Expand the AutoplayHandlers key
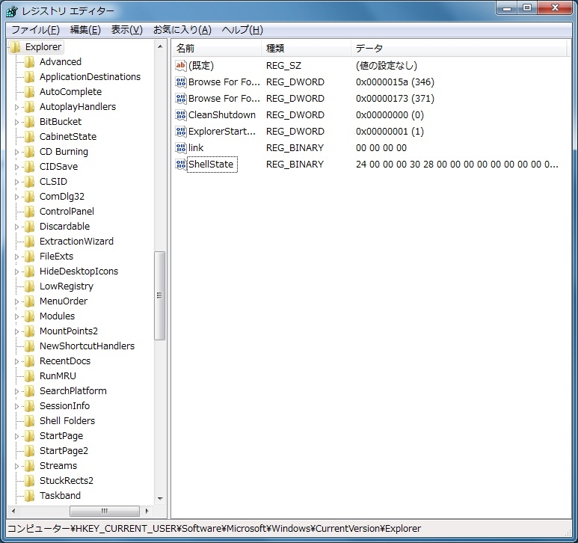The image size is (578, 543). (x=16, y=107)
